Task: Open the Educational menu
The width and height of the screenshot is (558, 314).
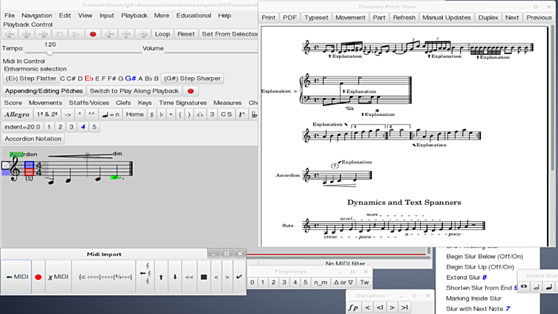Action: (x=194, y=15)
